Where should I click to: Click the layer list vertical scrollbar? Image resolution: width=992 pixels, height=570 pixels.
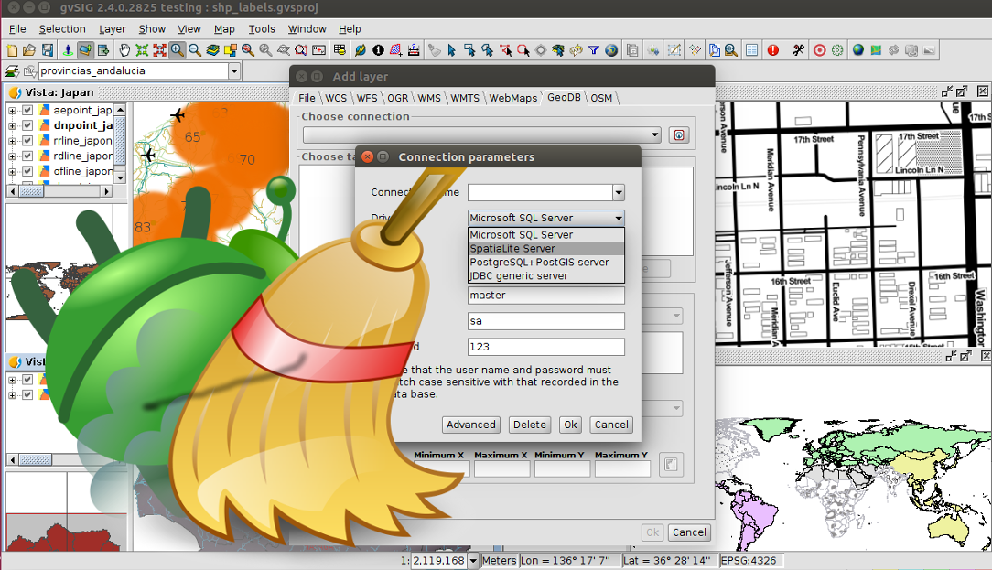[120, 142]
